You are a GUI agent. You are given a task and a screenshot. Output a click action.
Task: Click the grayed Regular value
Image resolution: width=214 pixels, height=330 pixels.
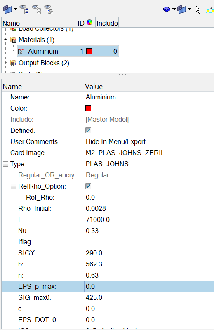coord(97,175)
